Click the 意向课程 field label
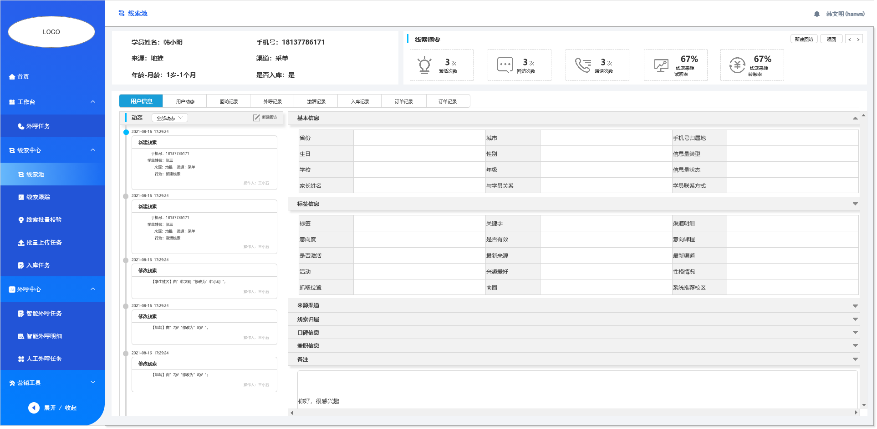This screenshot has height=429, width=877. tap(684, 239)
